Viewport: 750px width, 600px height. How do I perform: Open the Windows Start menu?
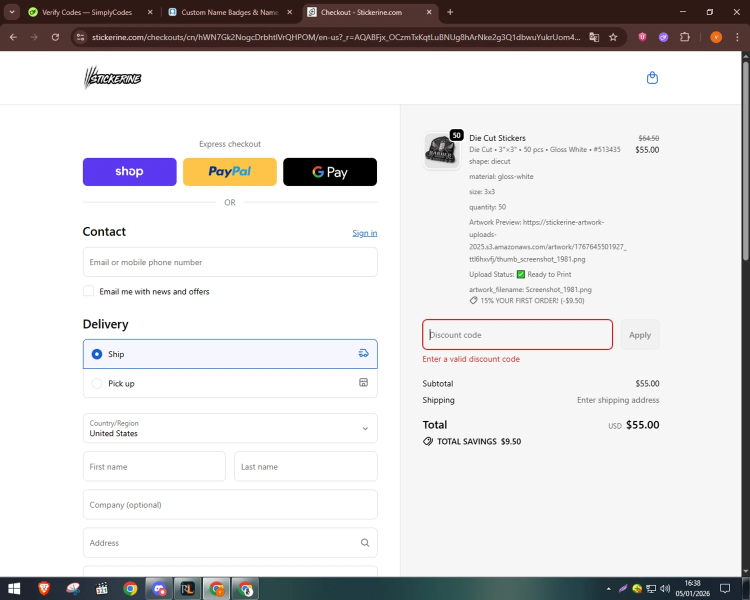click(x=14, y=588)
